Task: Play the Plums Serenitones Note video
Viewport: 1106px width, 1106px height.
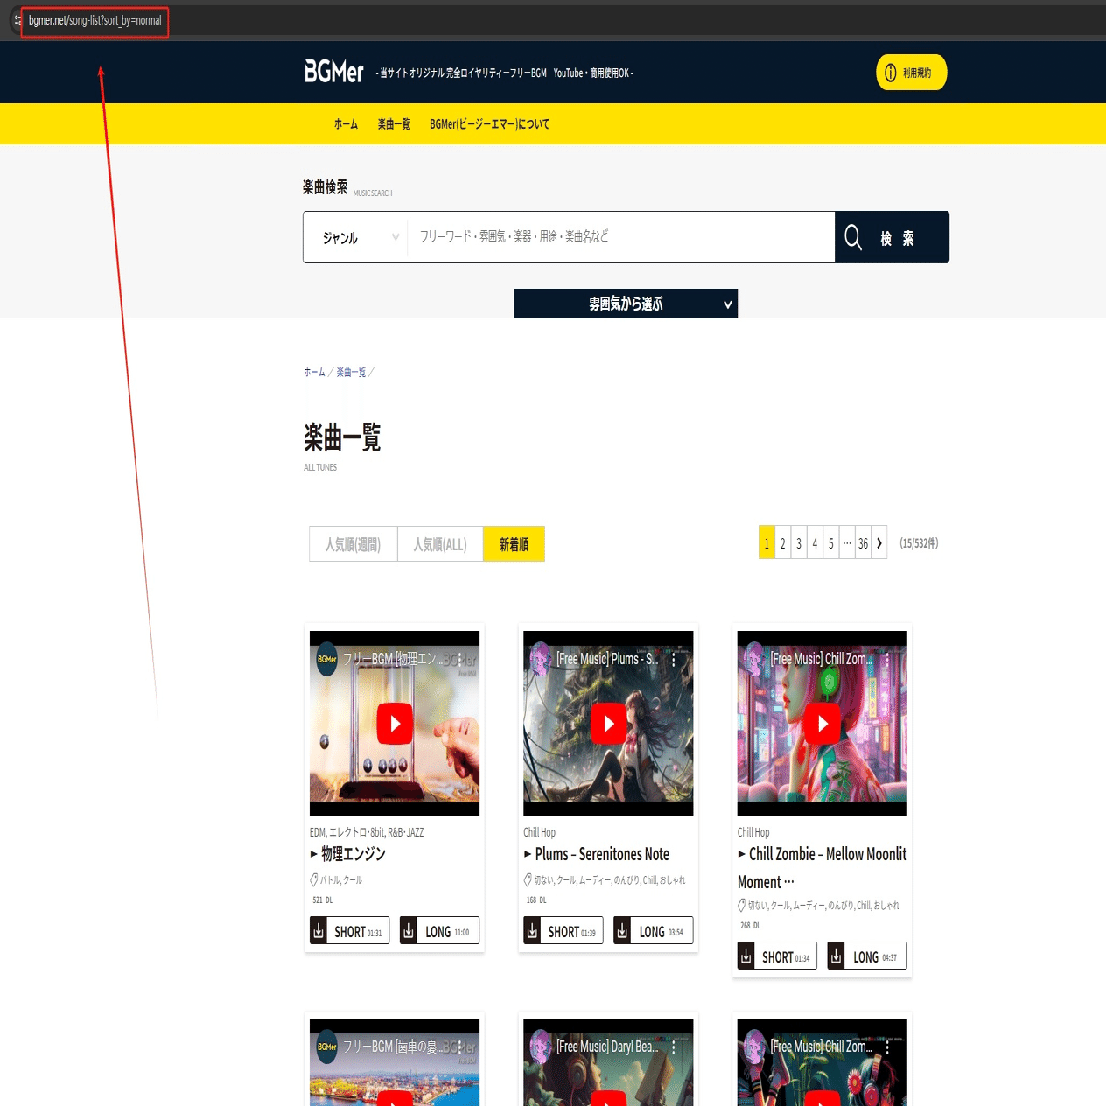Action: [x=609, y=724]
